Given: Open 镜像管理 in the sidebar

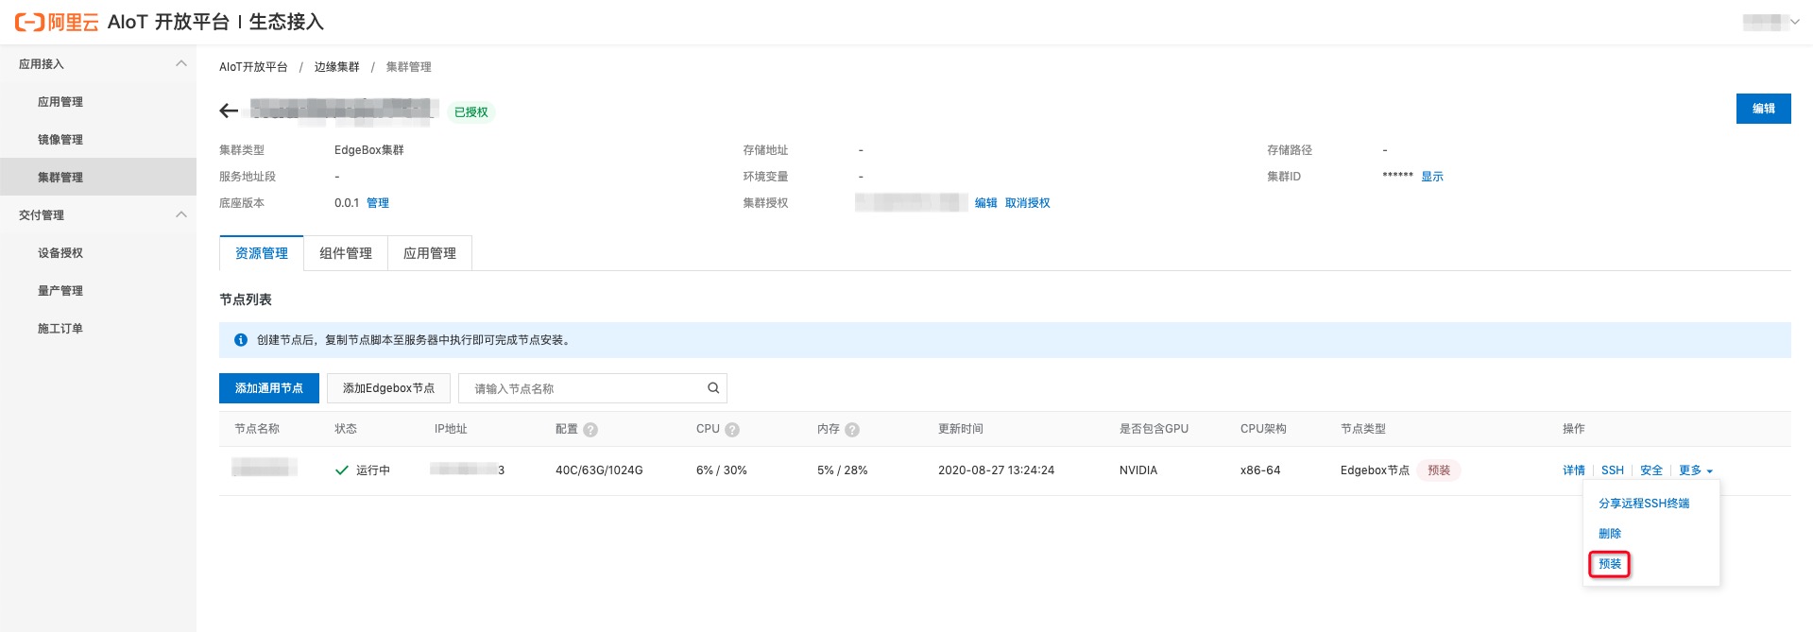Looking at the screenshot, I should (60, 140).
